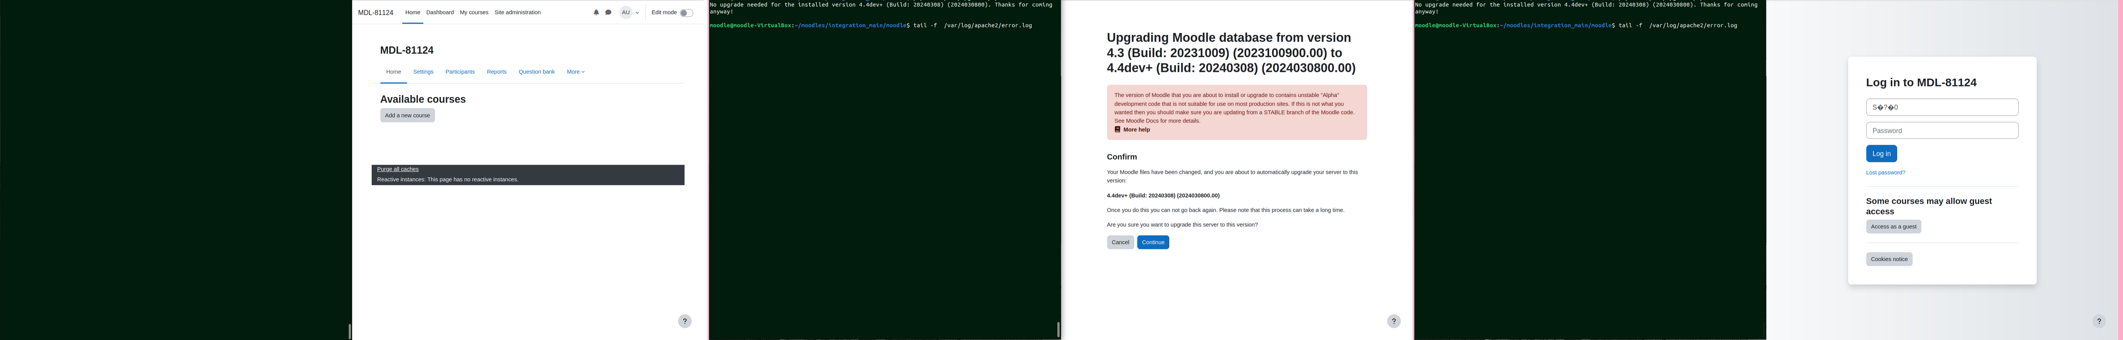The height and width of the screenshot is (340, 2123).
Task: Click the Log in to MDL-81124 heading
Action: click(x=1921, y=82)
